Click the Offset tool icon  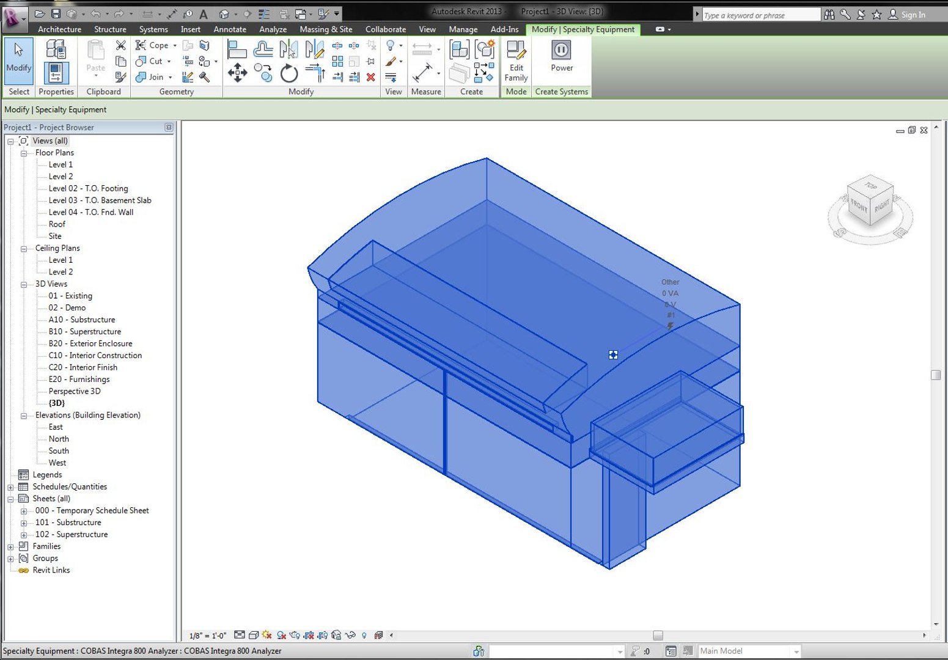263,49
